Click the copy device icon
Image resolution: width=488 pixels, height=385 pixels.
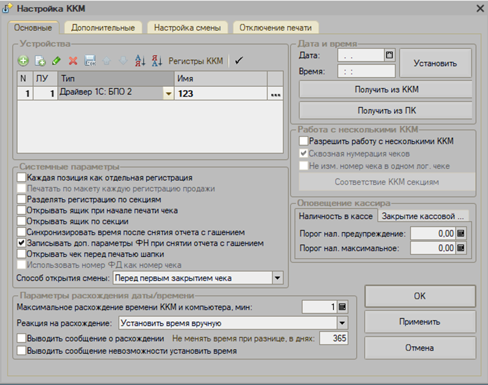pyautogui.click(x=40, y=61)
